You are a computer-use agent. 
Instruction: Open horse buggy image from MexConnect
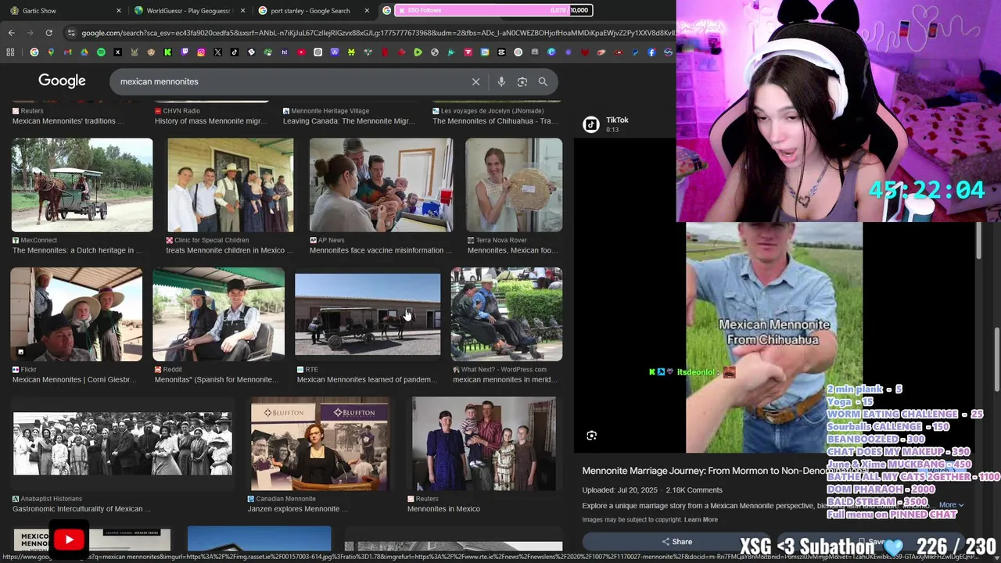tap(82, 185)
